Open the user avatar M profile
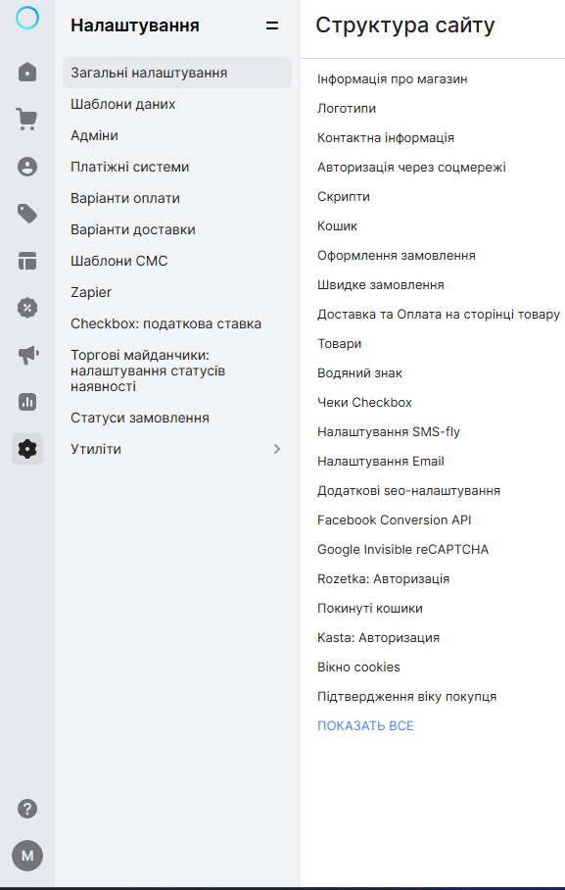This screenshot has width=565, height=890. pos(27,856)
